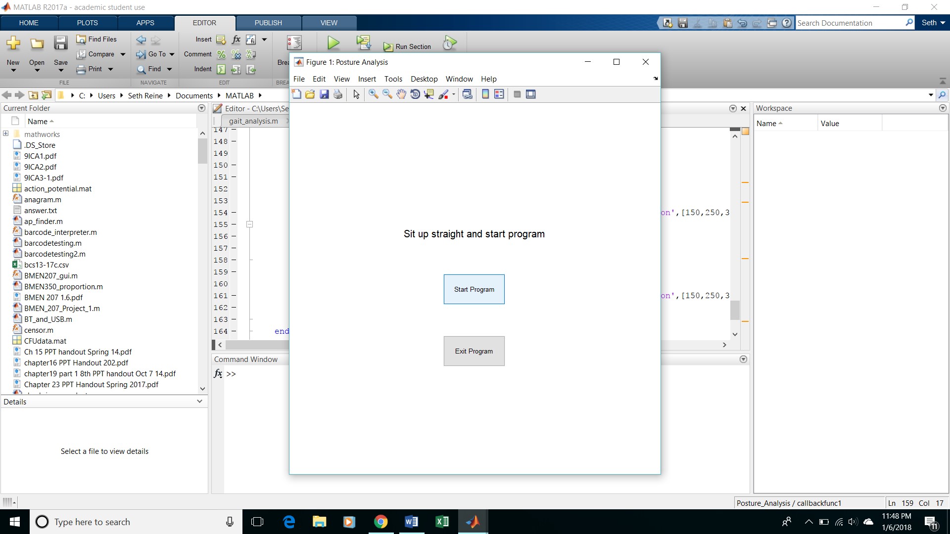Toggle the Edit Plot arrow tool
Viewport: 950px width, 534px height.
tap(356, 94)
